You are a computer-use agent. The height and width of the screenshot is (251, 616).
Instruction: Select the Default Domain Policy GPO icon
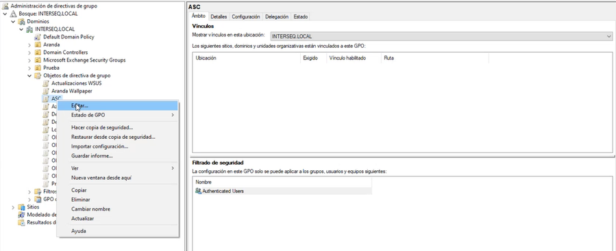(x=38, y=37)
